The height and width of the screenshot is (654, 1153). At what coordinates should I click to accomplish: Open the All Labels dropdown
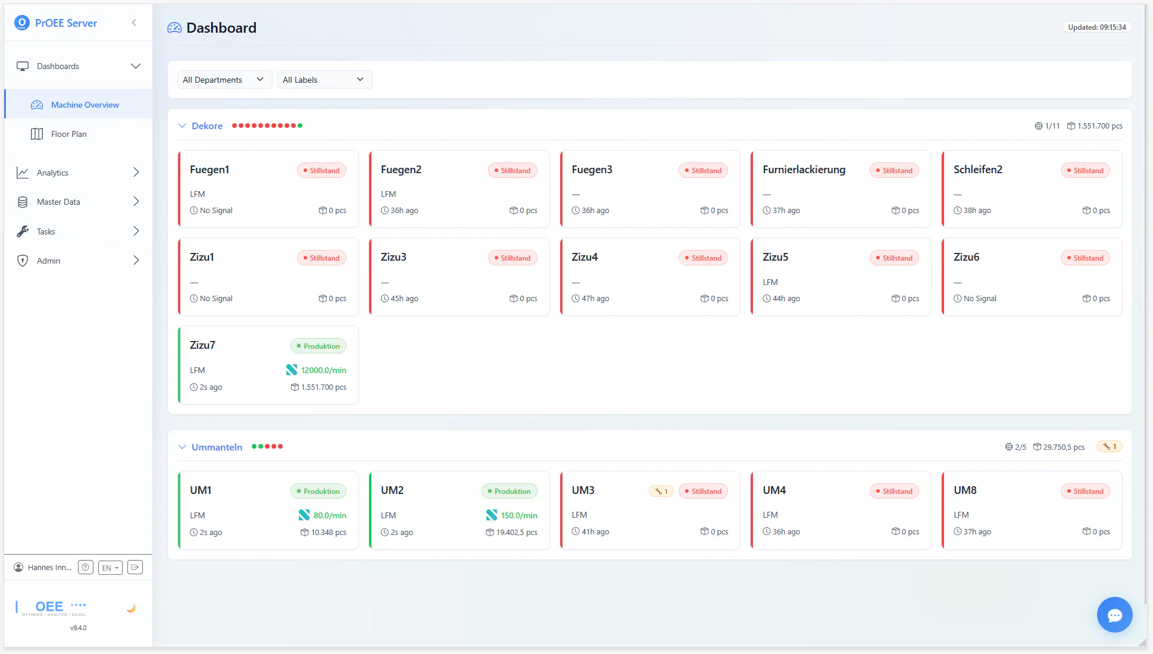click(x=324, y=79)
